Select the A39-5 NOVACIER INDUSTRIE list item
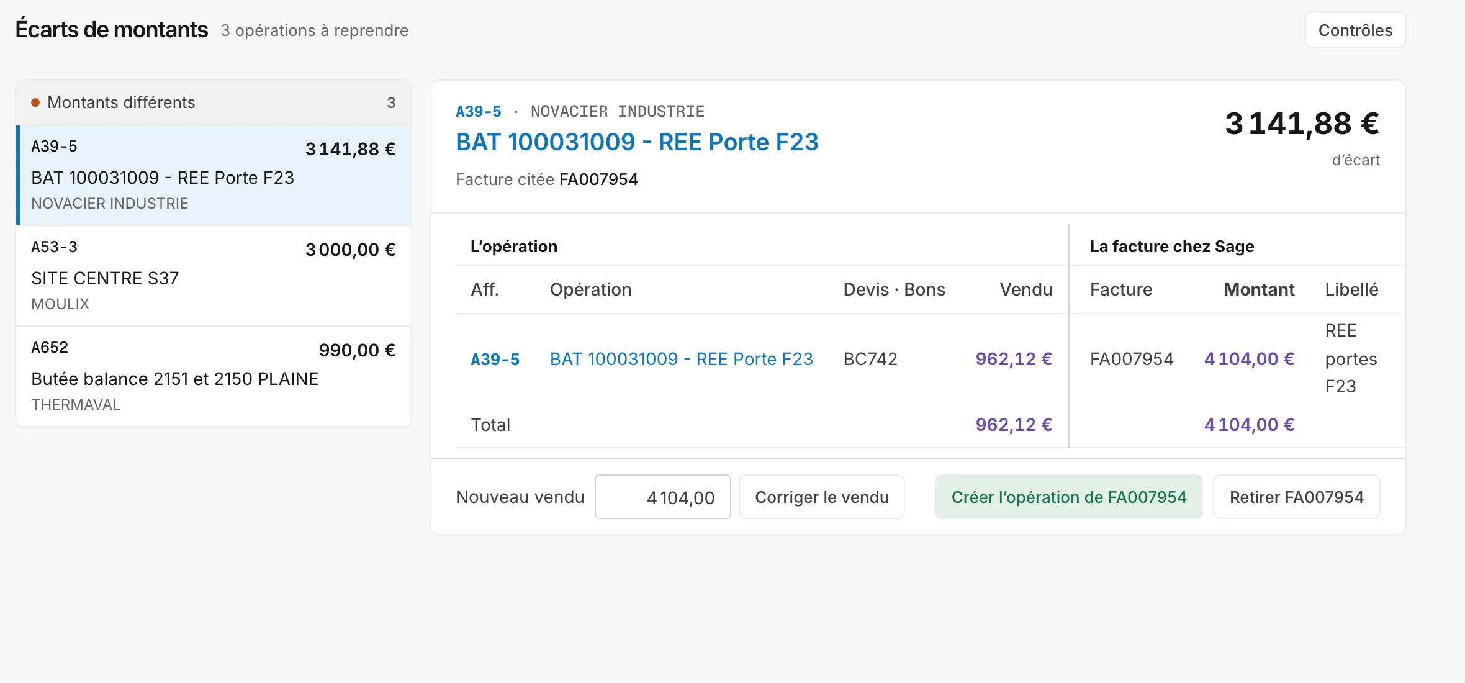1465x683 pixels. coord(214,175)
